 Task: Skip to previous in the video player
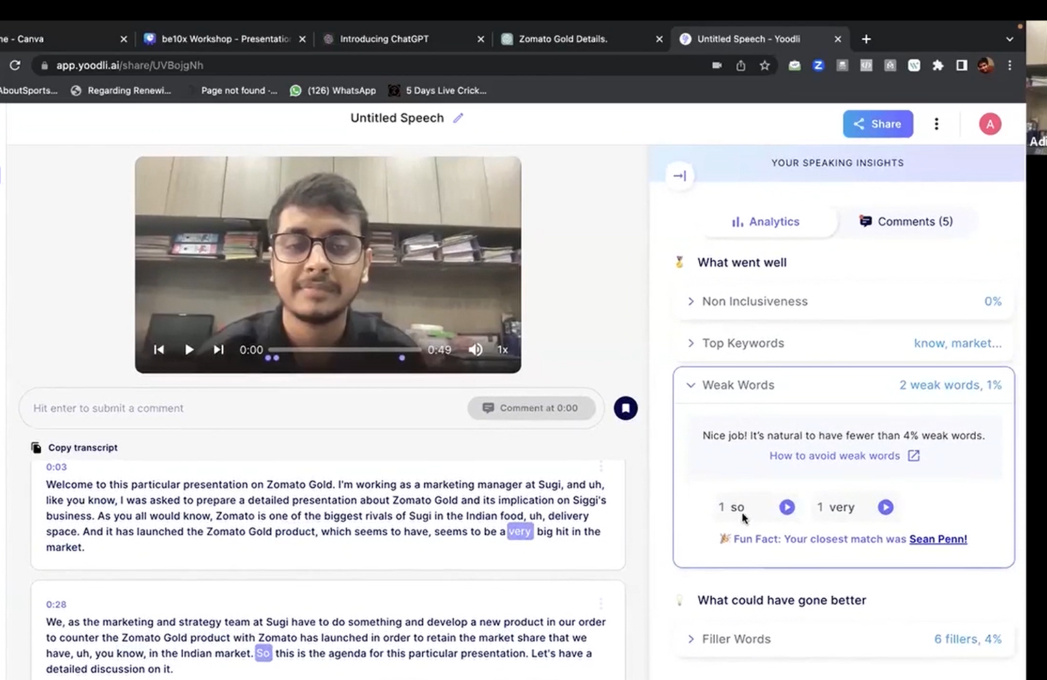159,349
